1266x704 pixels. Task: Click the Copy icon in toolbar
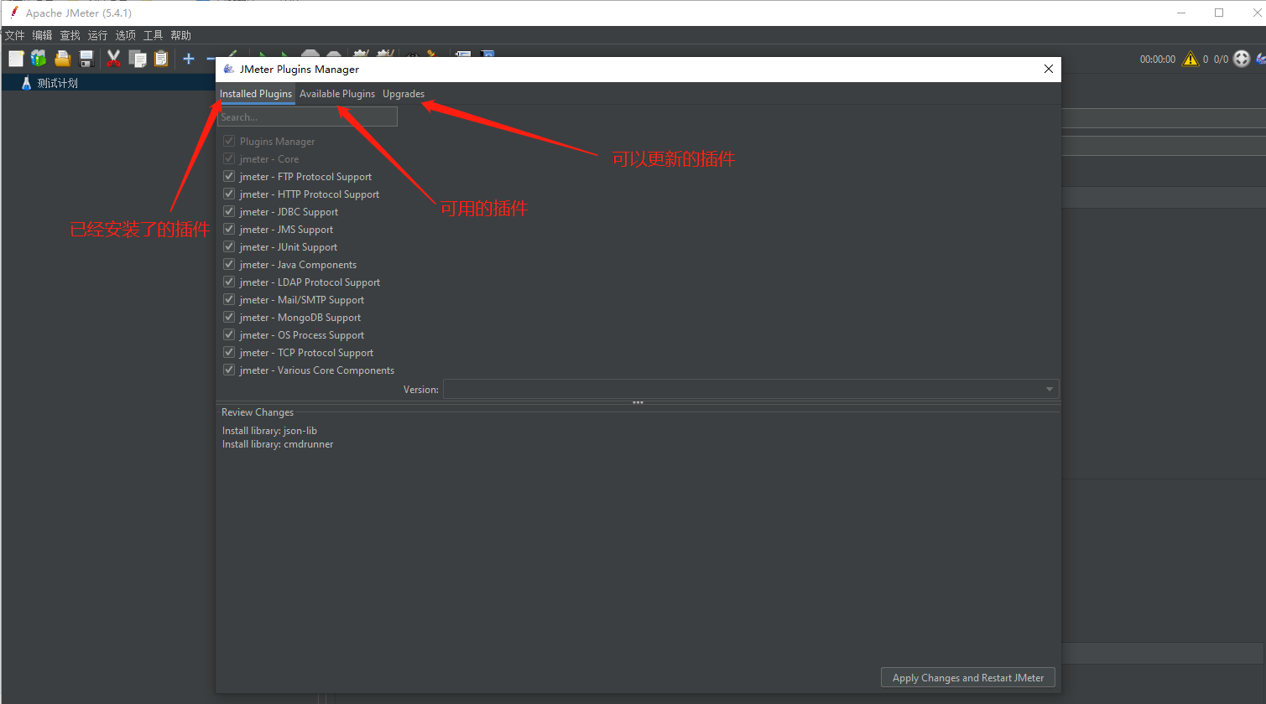(x=138, y=59)
